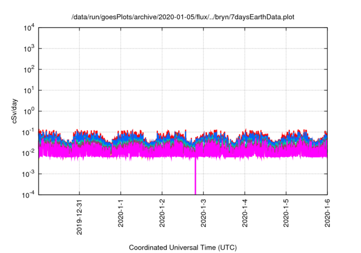Click the 2020-1-6 date tick label

327,213
